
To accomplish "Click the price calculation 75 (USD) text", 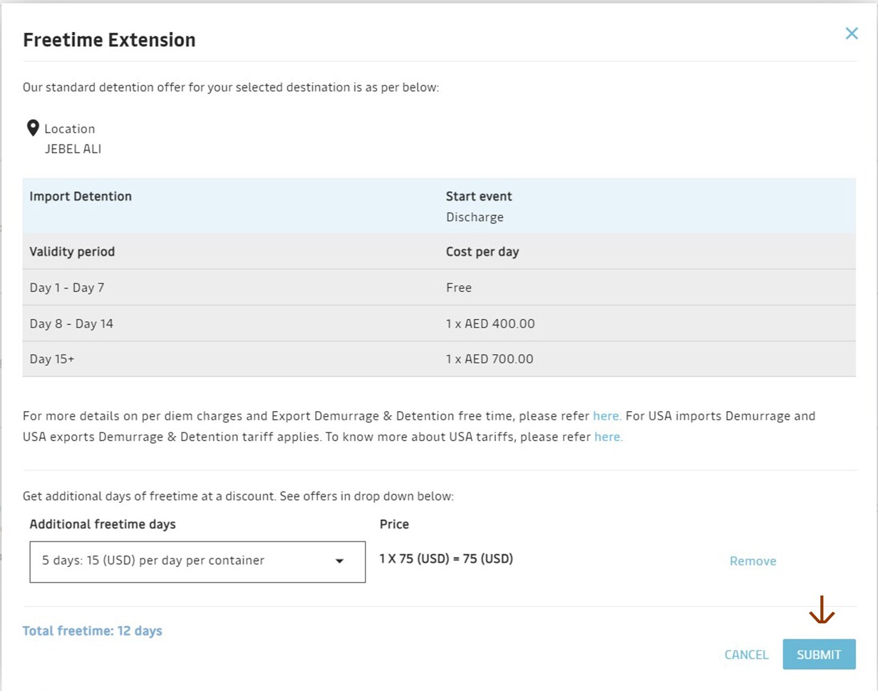I will click(446, 559).
